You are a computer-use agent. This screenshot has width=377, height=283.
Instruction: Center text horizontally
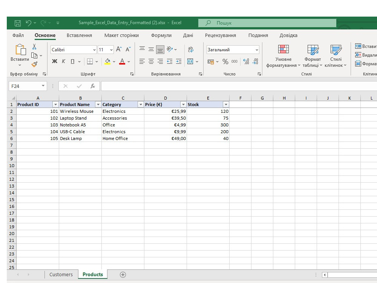[151, 62]
